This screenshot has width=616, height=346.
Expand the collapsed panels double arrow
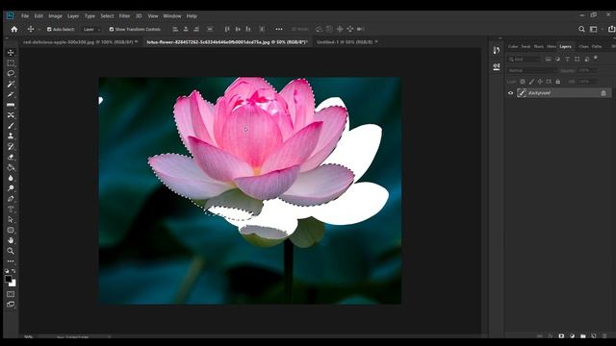click(x=500, y=38)
